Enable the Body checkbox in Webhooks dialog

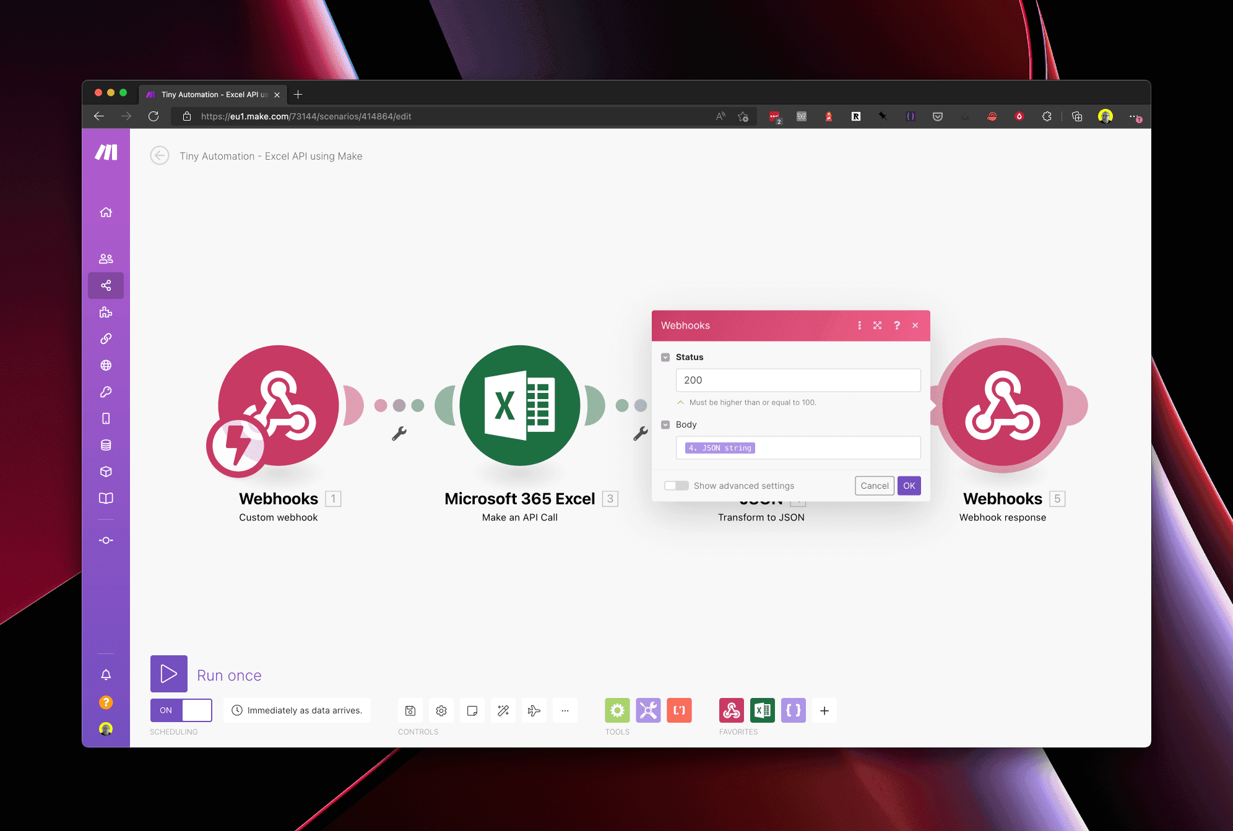click(666, 424)
